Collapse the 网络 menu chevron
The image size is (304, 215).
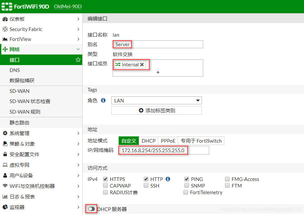[78, 49]
